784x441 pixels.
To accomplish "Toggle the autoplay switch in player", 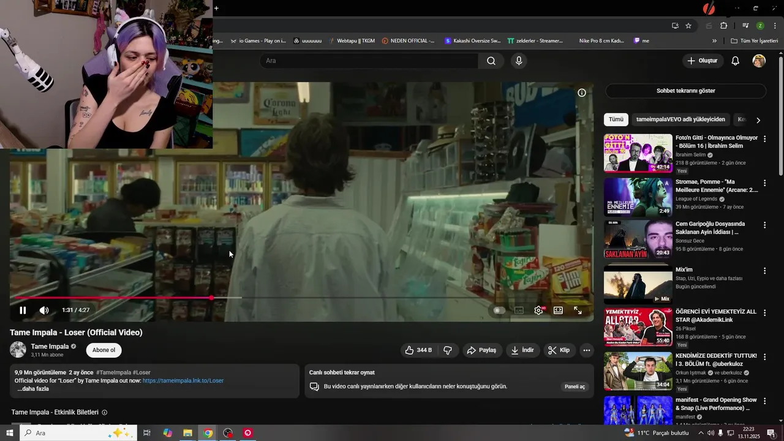I will pyautogui.click(x=499, y=311).
